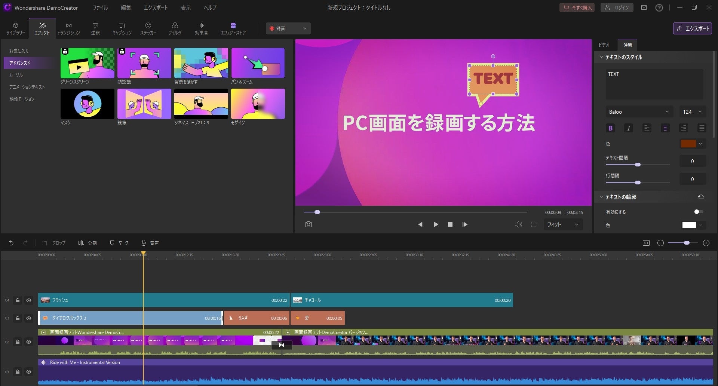
Task: Open the Filter (フィルタ) panel
Action: coord(175,28)
